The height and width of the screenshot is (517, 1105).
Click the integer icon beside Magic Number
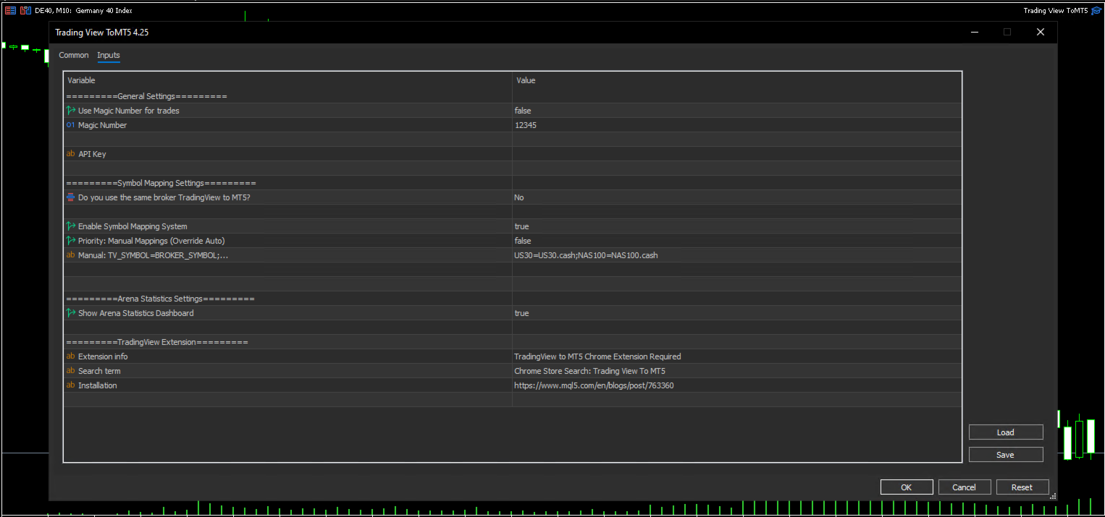[70, 125]
